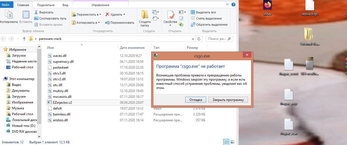Click Обратить выделение in the ribbon
347x145 pixels.
209,25
